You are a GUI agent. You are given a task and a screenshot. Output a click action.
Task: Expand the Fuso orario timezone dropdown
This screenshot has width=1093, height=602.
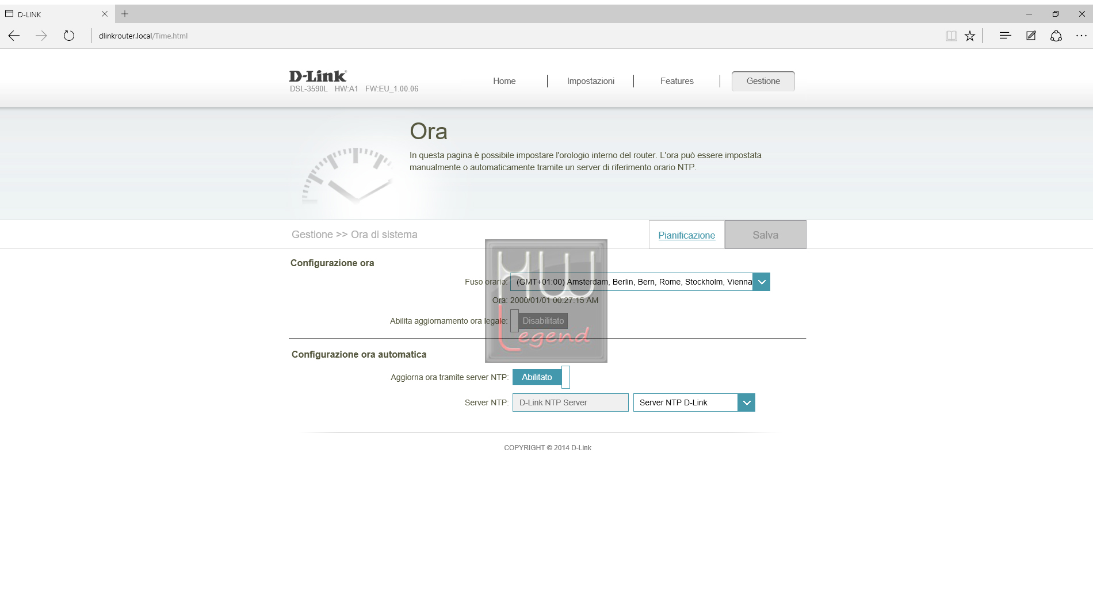coord(640,282)
